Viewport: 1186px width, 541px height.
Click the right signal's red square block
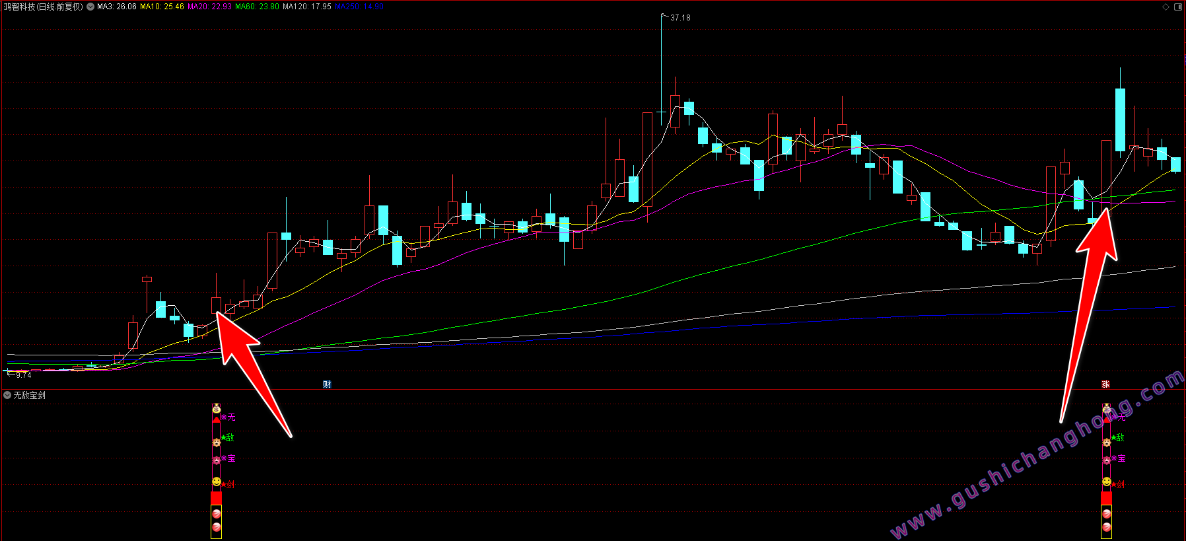[1106, 497]
